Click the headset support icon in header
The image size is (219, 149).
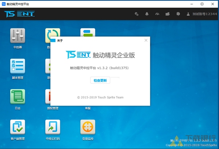tap(178, 14)
